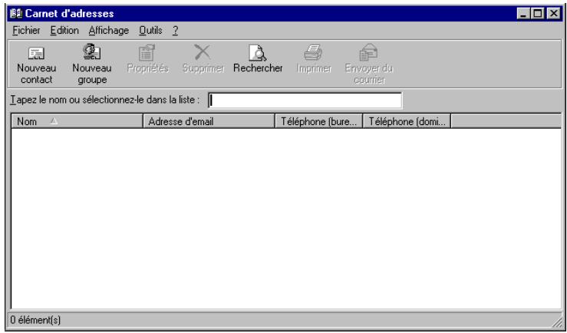Click the Téléphone (bure... column header
This screenshot has height=333, width=567.
tap(319, 121)
